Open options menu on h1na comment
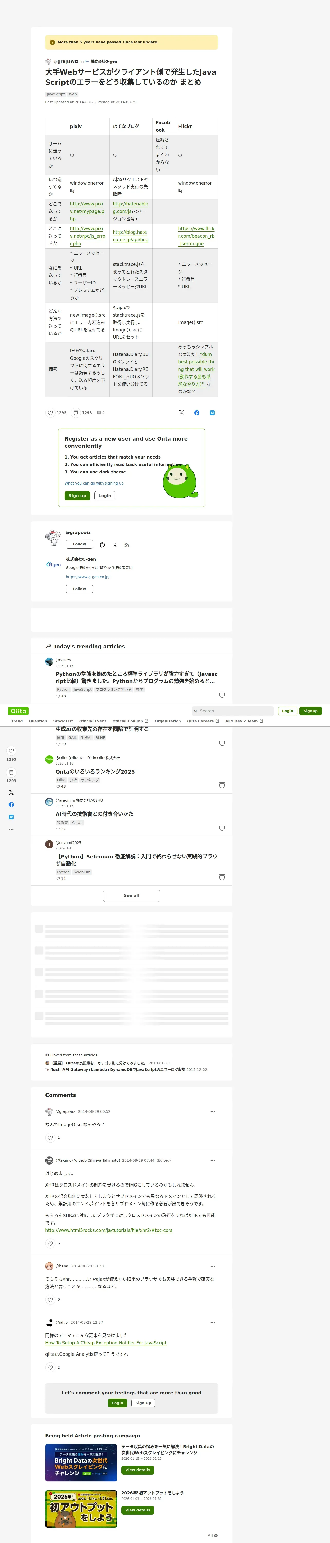 pyautogui.click(x=213, y=1266)
